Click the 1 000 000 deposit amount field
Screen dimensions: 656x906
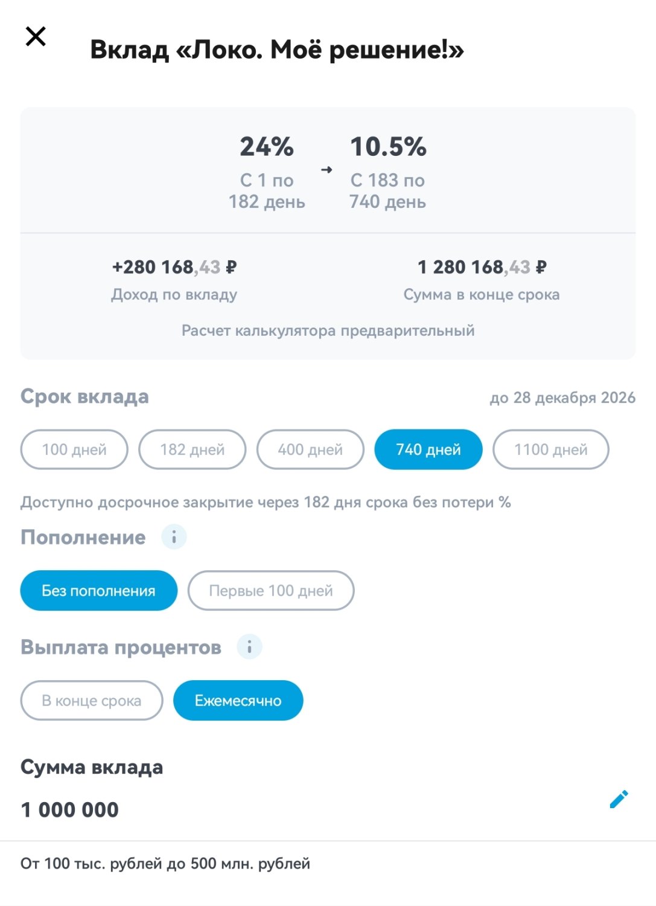click(70, 809)
